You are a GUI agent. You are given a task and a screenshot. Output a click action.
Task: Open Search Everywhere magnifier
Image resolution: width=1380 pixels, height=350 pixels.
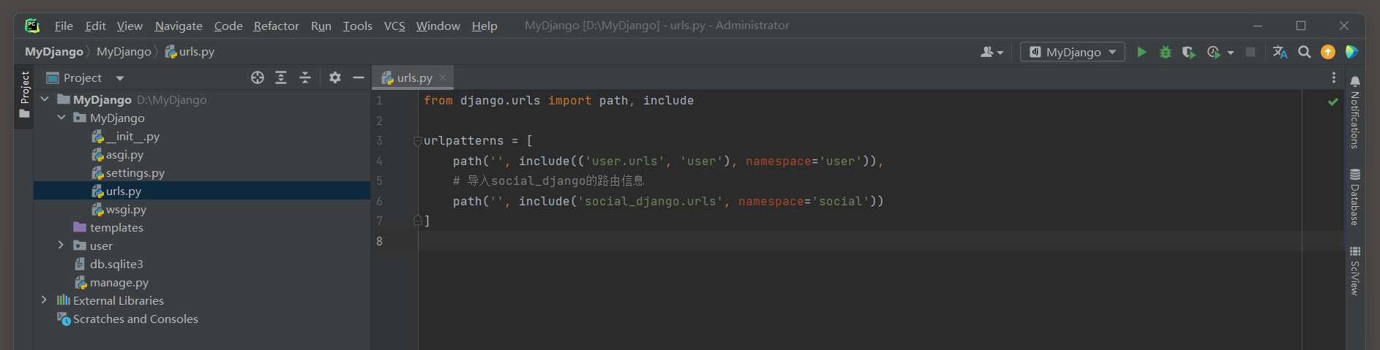click(1304, 52)
